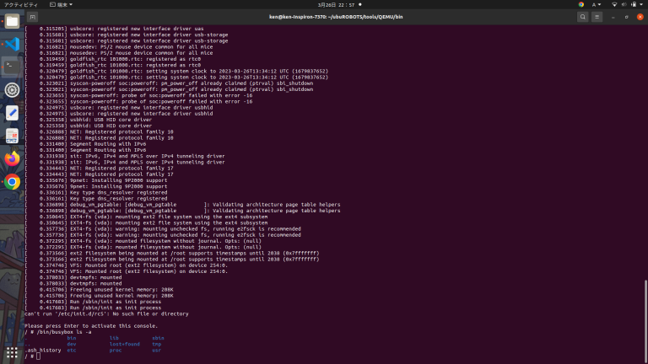Click the new tab button in terminal
This screenshot has width=648, height=364.
click(34, 15)
